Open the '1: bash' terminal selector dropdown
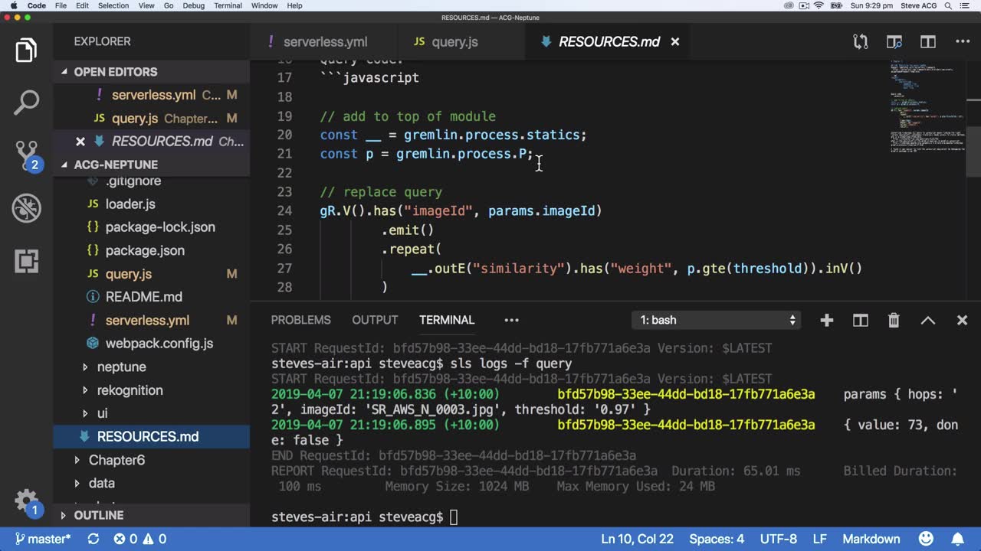 point(717,321)
